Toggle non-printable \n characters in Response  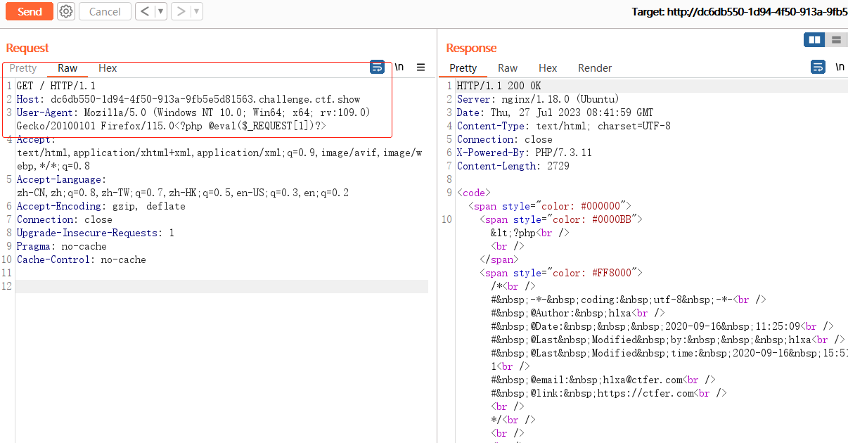[840, 68]
